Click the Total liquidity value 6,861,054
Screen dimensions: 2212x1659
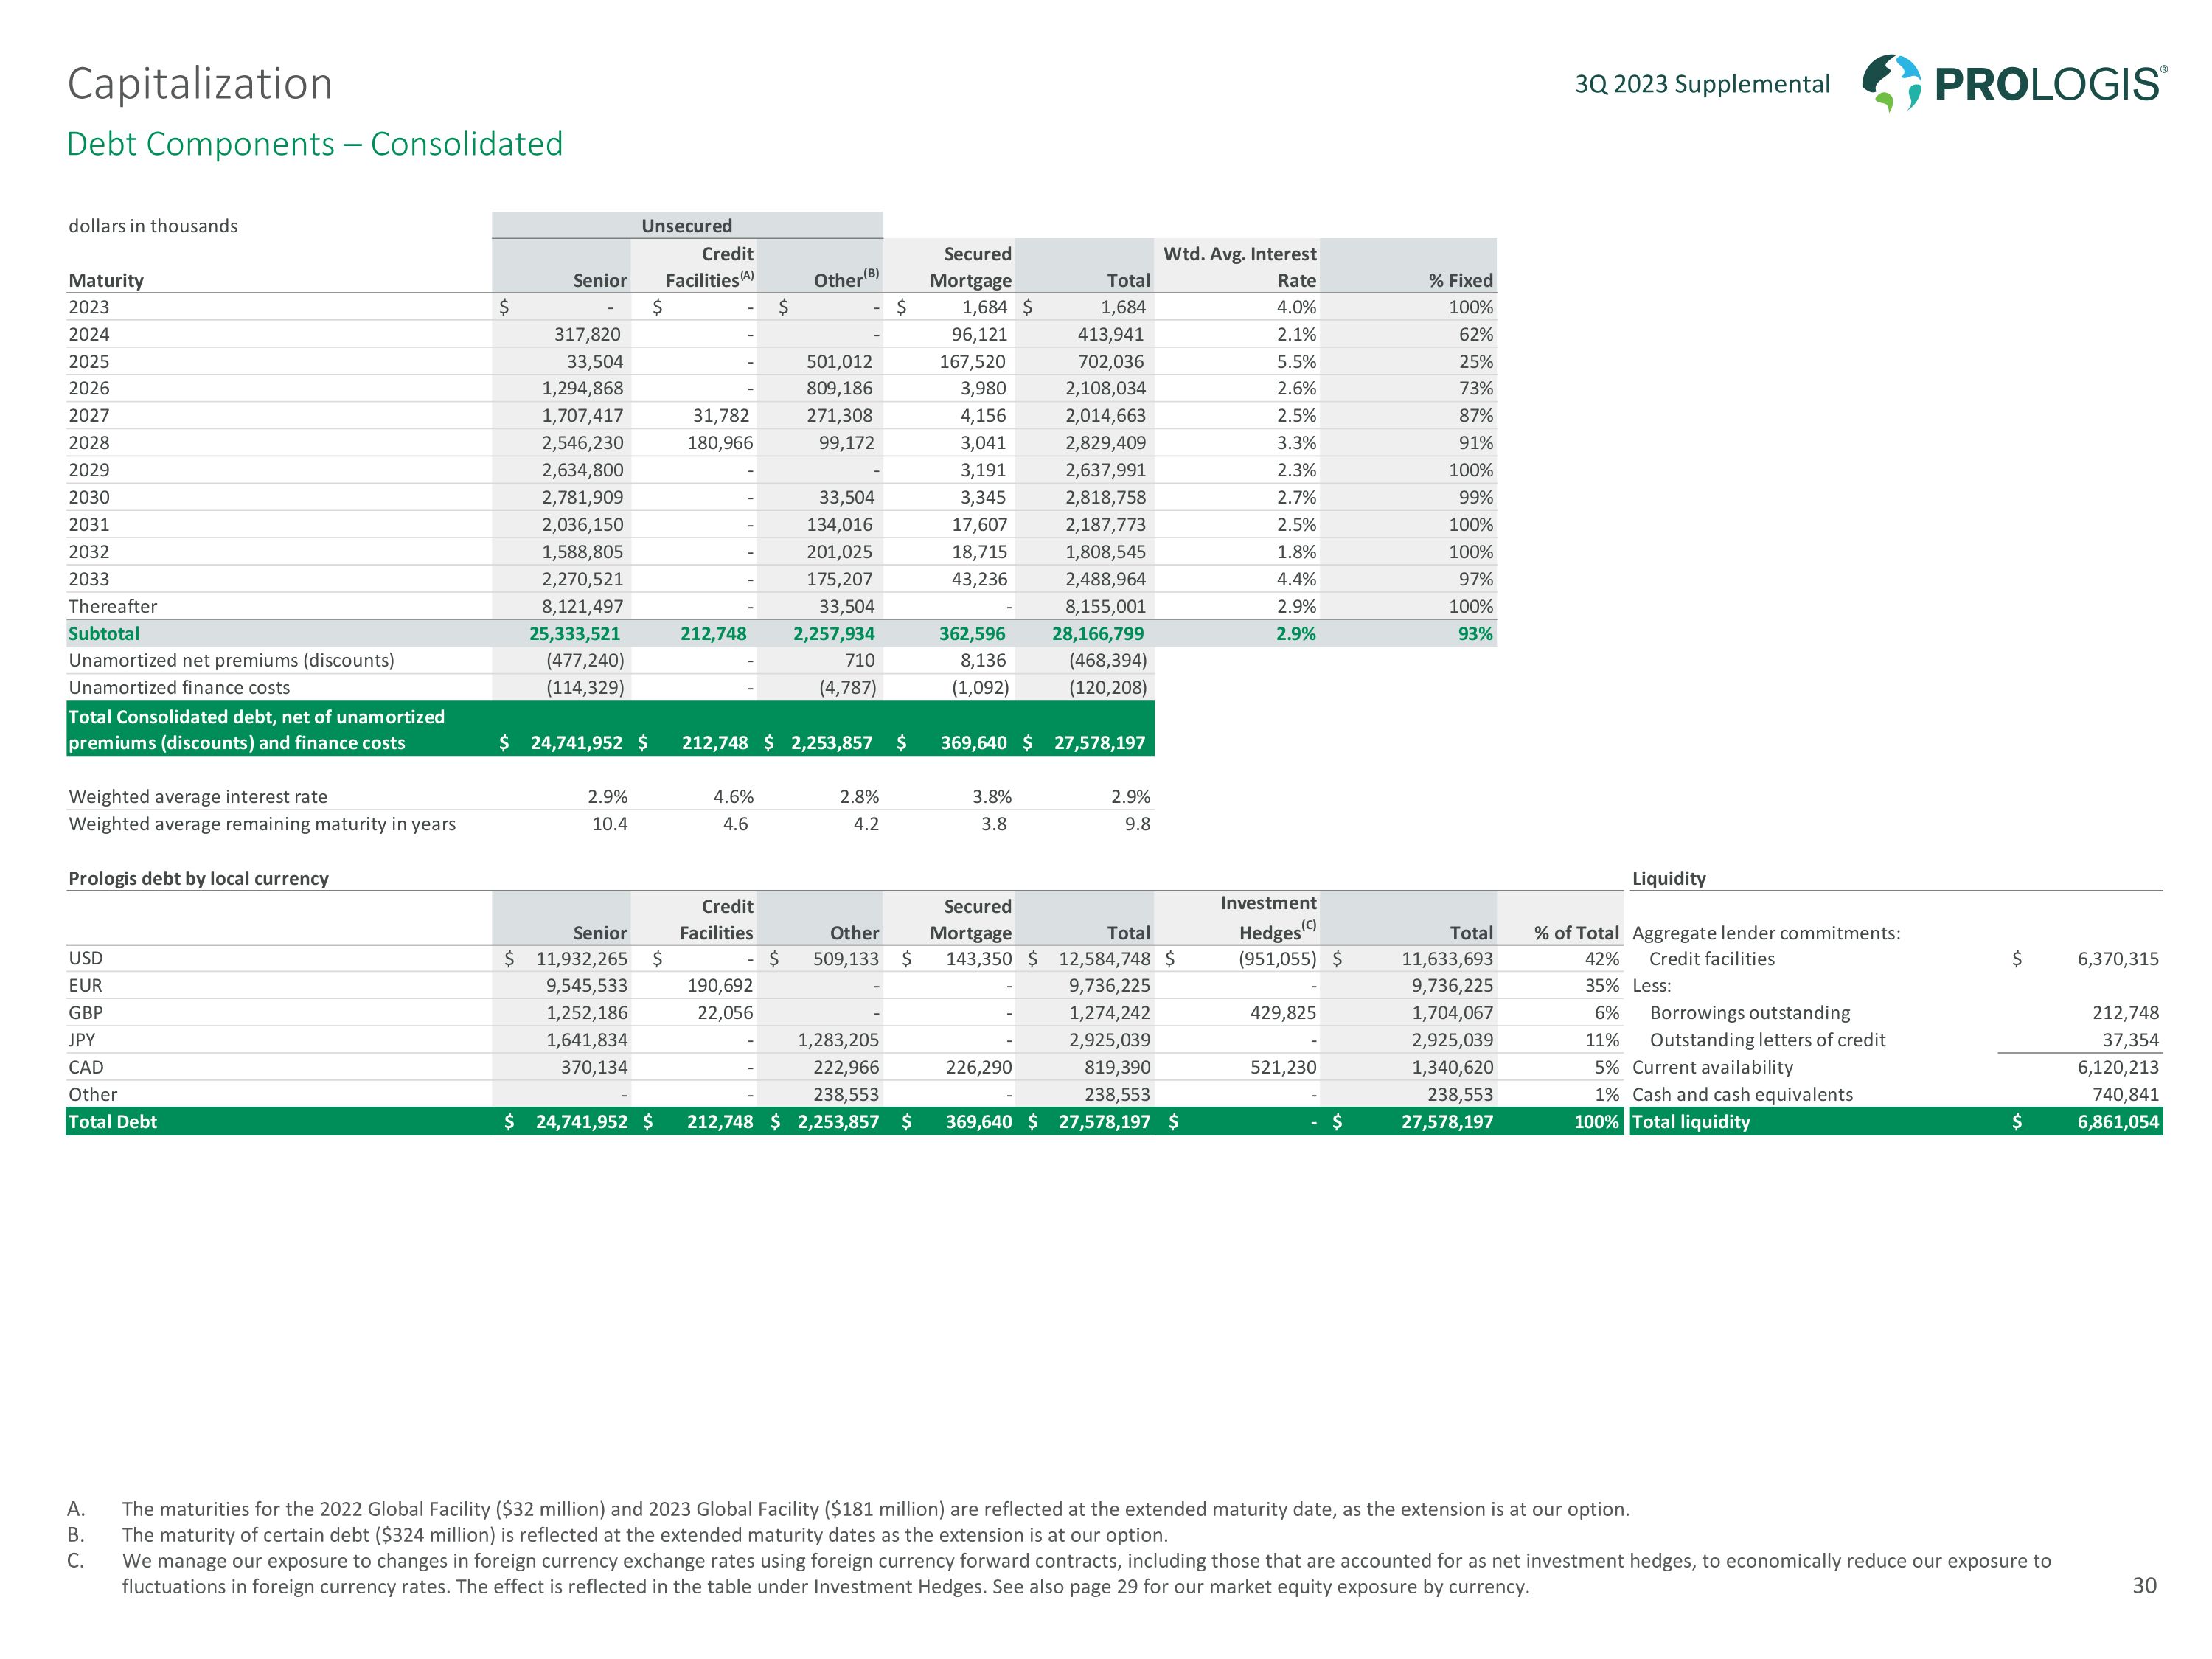pos(2117,1122)
